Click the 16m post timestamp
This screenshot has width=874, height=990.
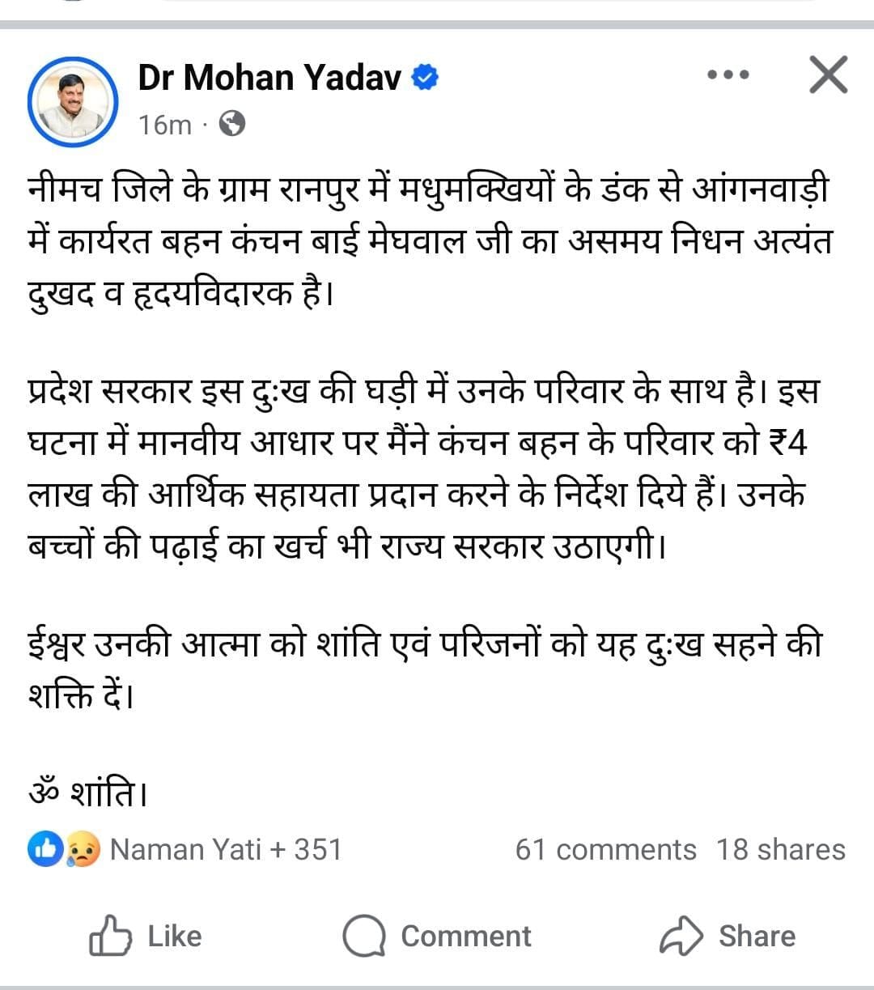pyautogui.click(x=164, y=125)
